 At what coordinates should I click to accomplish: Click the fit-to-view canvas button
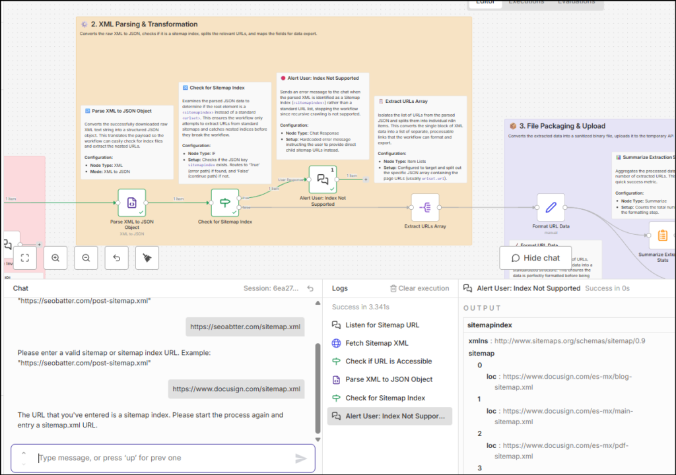[x=25, y=258]
